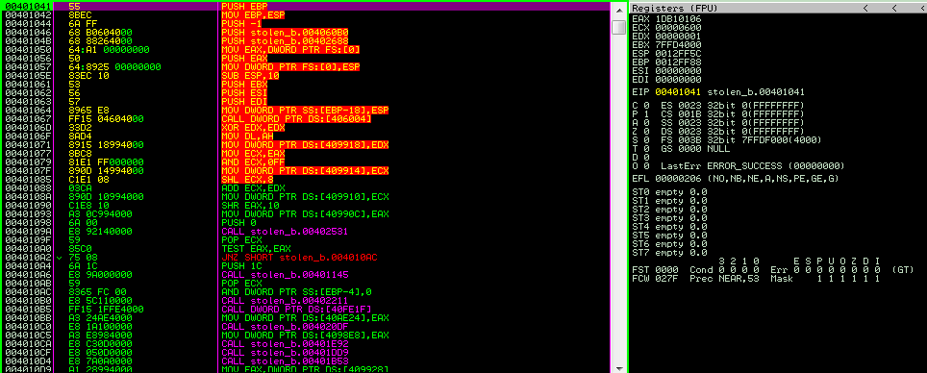927x373 pixels.
Task: Select the EDI register row
Action: [666, 79]
